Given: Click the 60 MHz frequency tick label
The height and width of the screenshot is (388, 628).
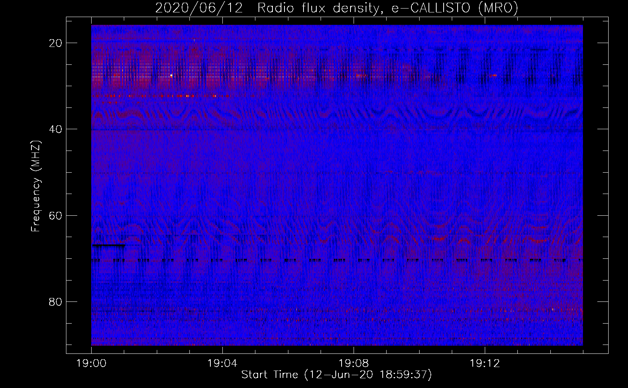Looking at the screenshot, I should pos(56,215).
